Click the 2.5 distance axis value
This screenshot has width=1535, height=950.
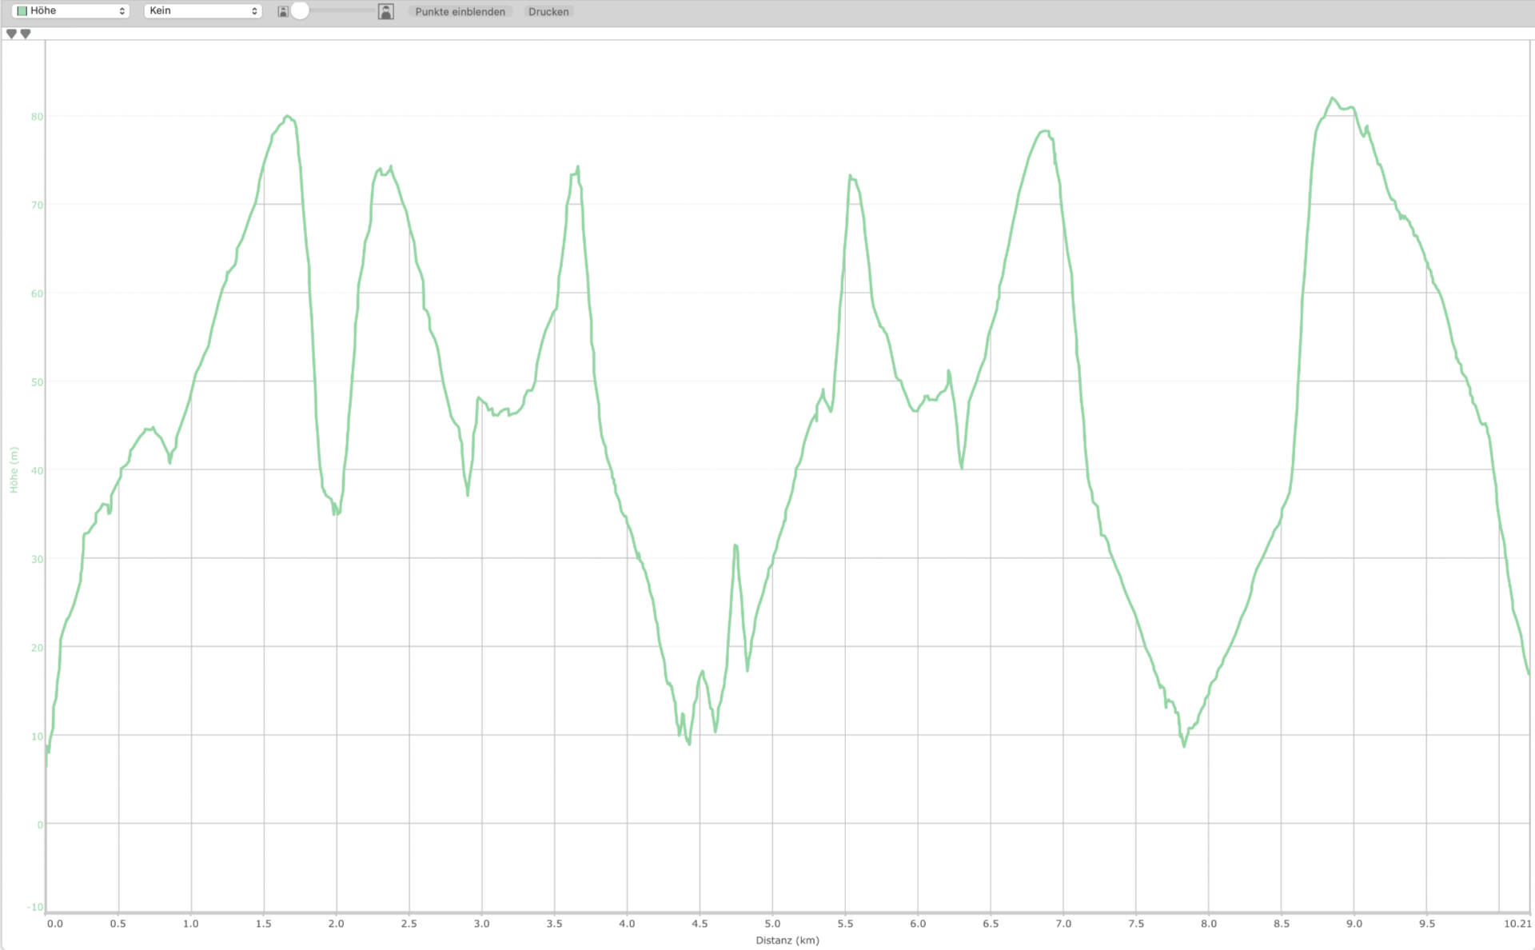point(409,924)
